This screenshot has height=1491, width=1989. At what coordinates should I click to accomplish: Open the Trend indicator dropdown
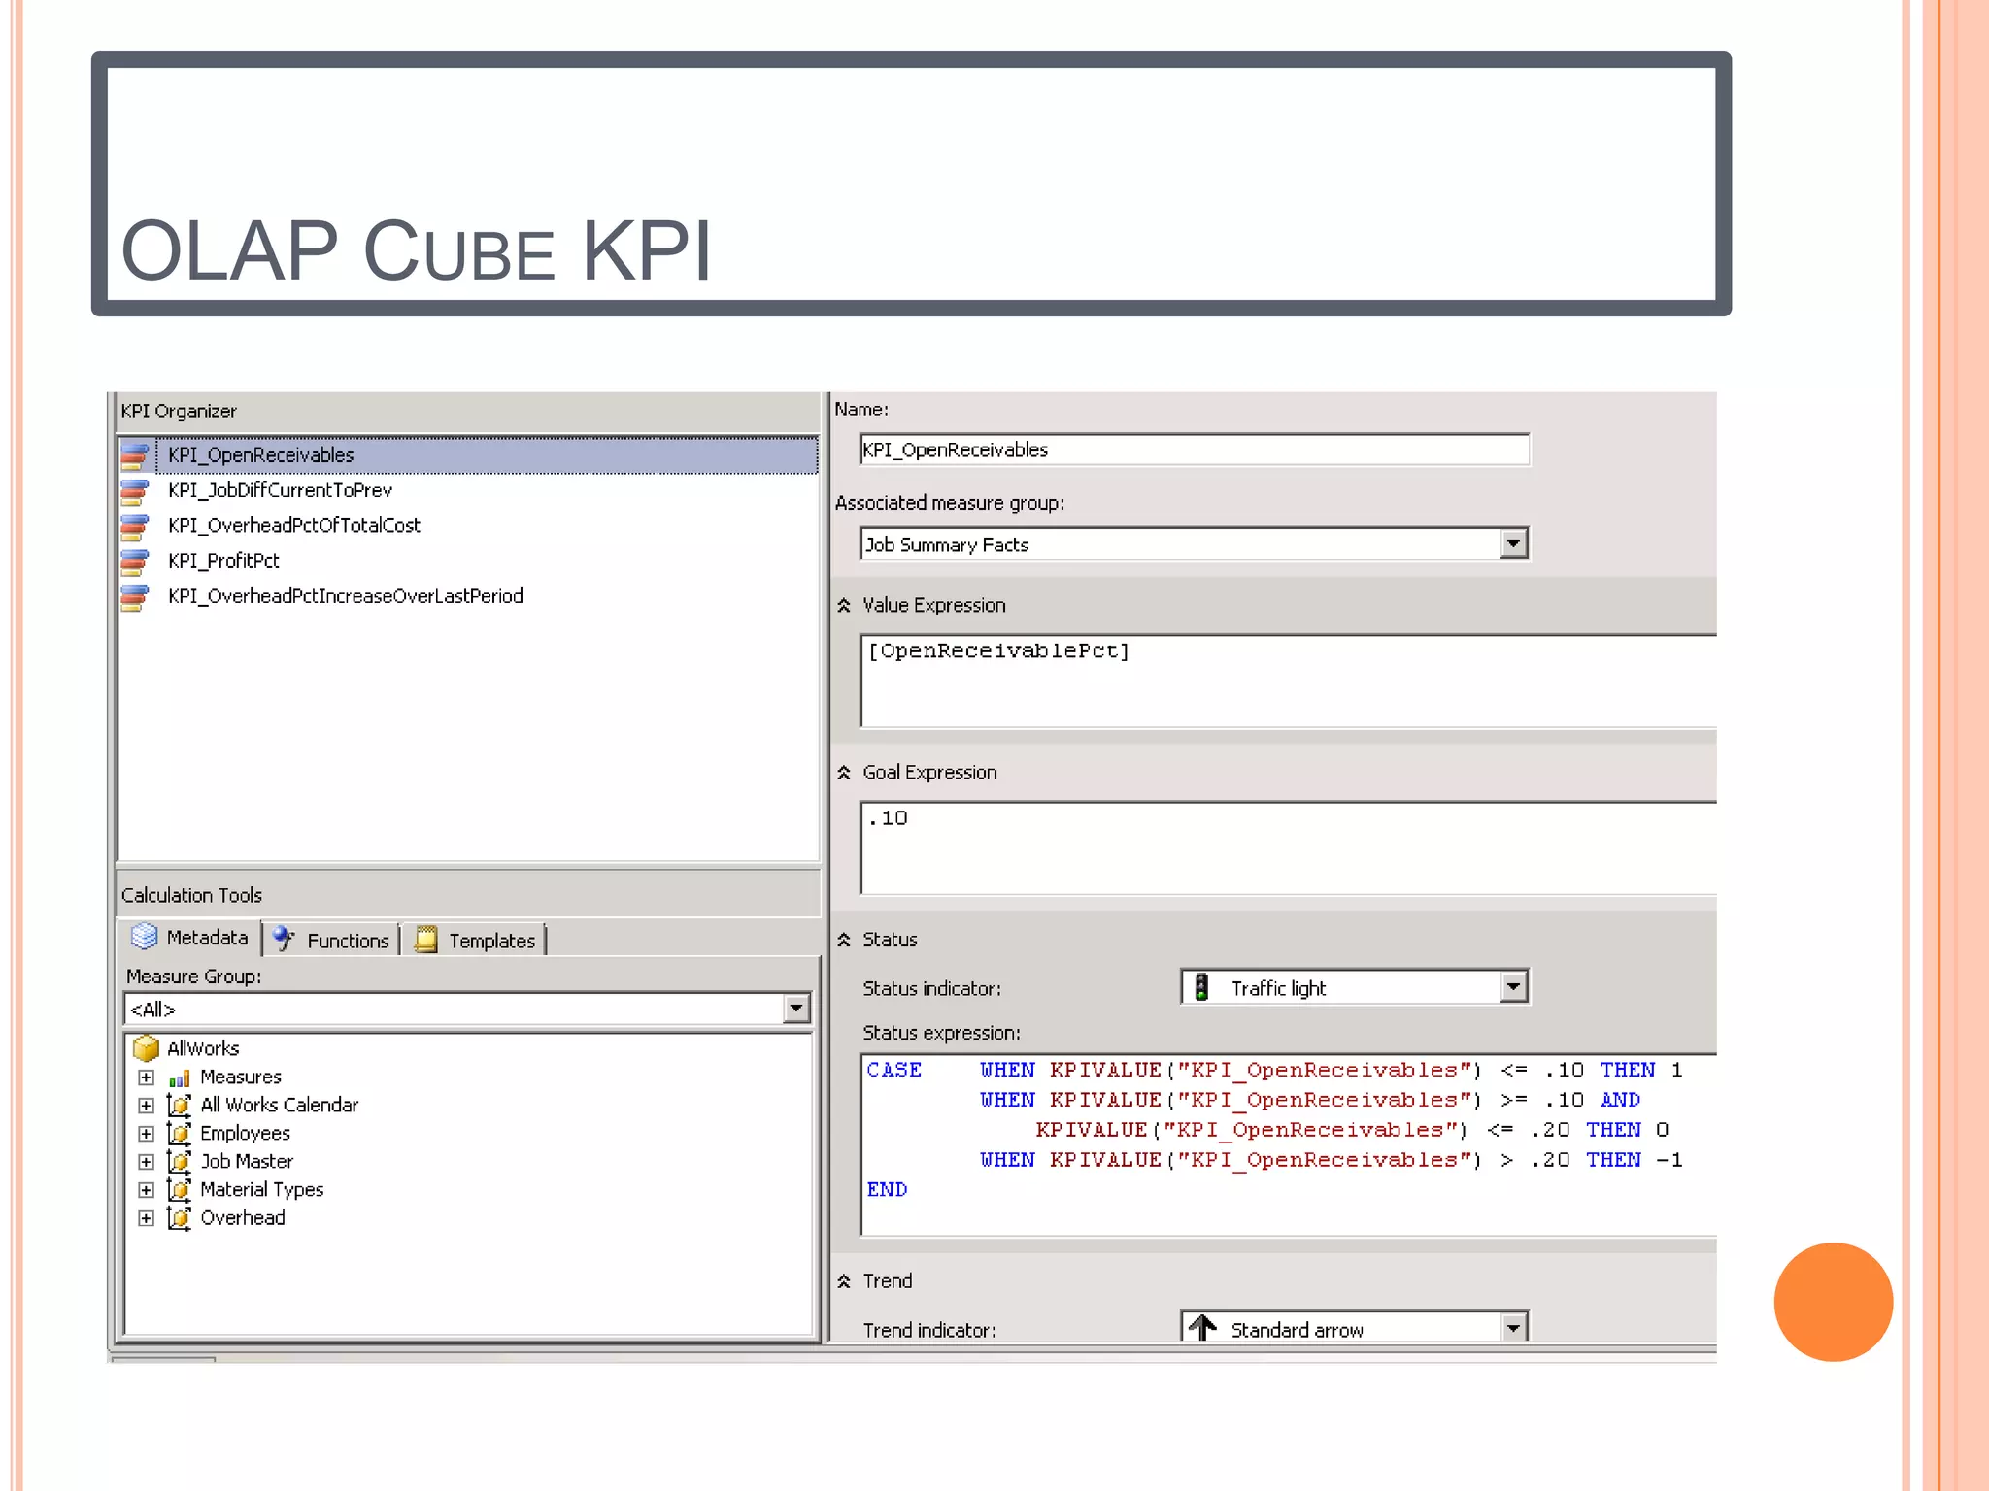pyautogui.click(x=1513, y=1327)
